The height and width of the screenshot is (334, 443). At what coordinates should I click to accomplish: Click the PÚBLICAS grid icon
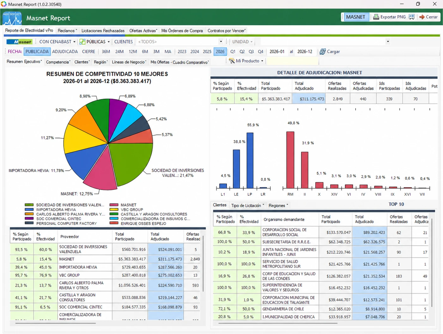click(x=82, y=42)
